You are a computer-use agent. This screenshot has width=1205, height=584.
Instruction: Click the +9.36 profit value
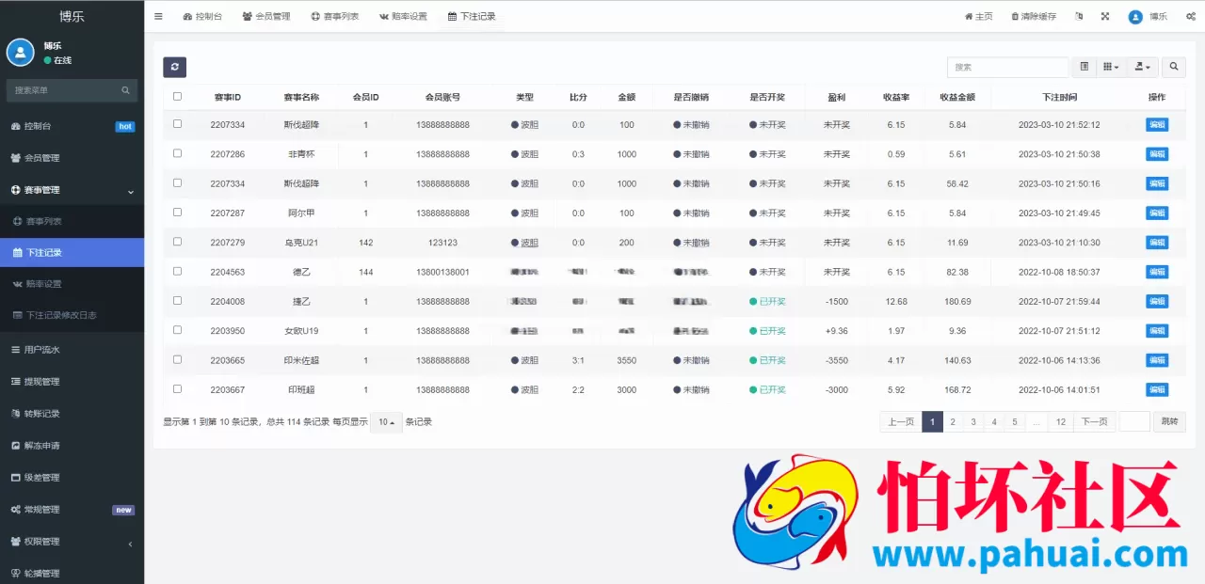836,331
